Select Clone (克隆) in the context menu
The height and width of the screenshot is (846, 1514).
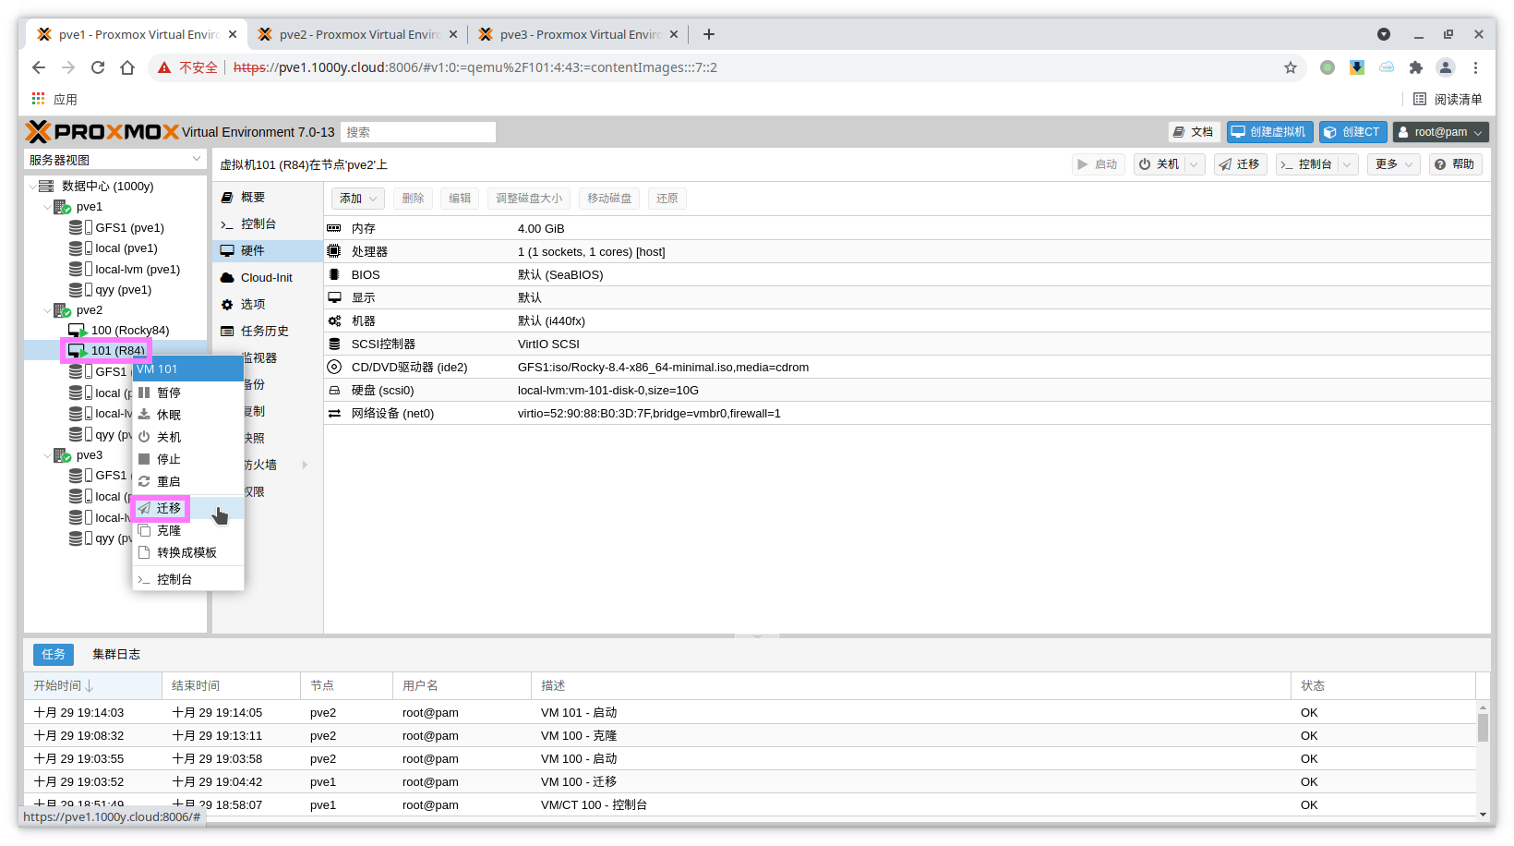pyautogui.click(x=168, y=530)
